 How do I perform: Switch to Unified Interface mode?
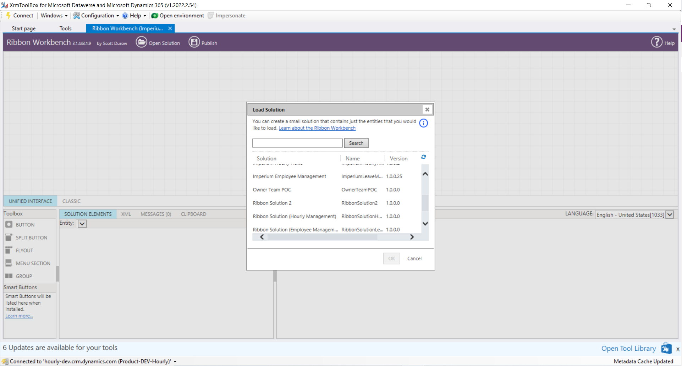pos(30,201)
